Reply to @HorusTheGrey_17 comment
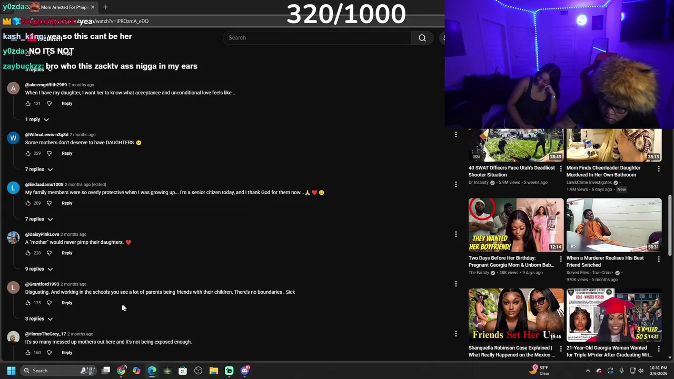674x379 pixels. 67,353
